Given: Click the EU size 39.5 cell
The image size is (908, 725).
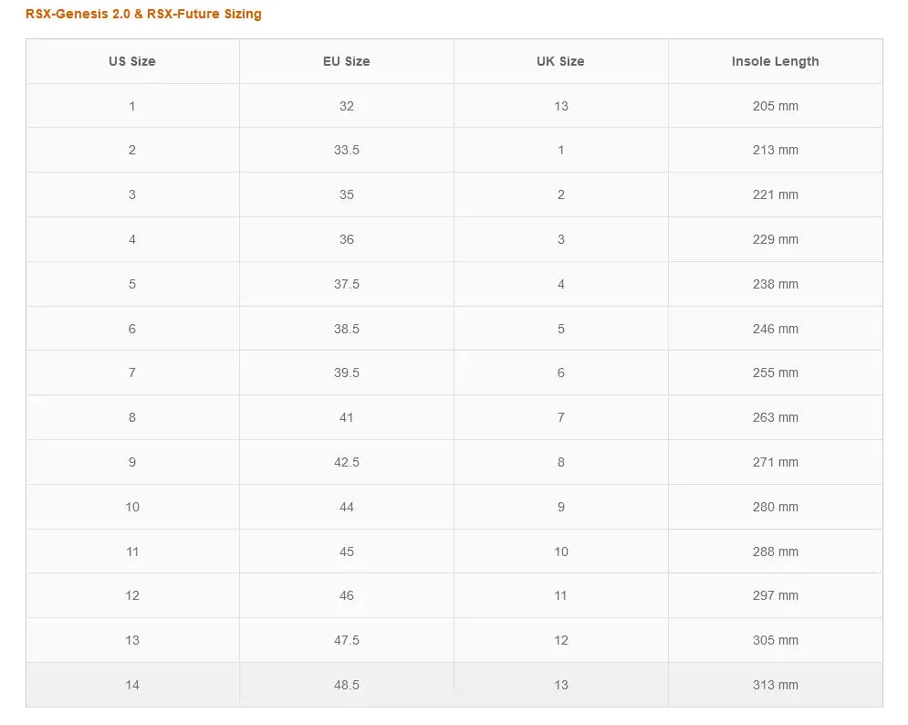Looking at the screenshot, I should pyautogui.click(x=347, y=373).
